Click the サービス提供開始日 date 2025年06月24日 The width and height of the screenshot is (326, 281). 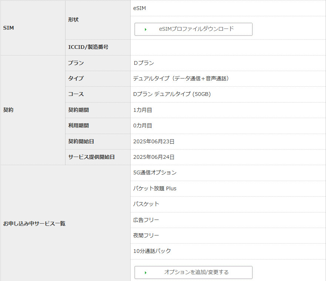coord(154,157)
